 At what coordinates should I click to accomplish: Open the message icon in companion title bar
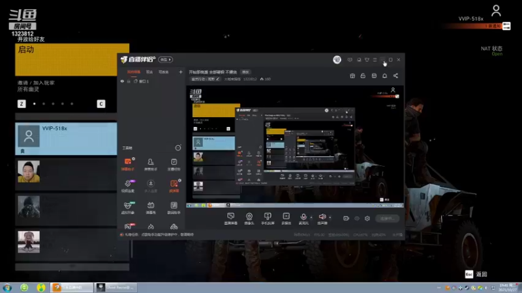(x=350, y=60)
